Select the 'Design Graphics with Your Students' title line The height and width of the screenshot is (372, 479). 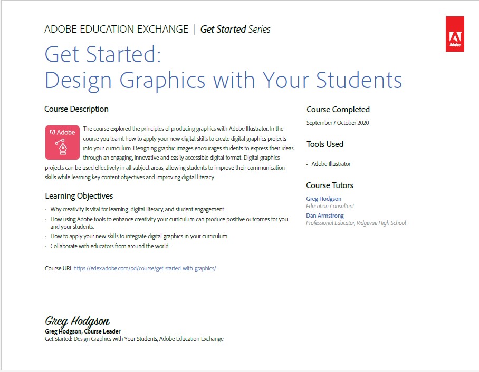(223, 80)
